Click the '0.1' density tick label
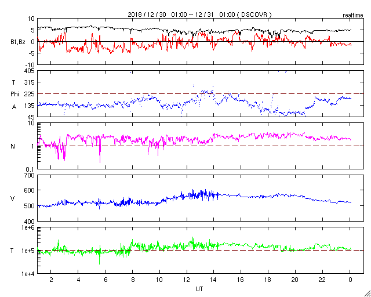This screenshot has height=297, width=371. tap(31, 169)
